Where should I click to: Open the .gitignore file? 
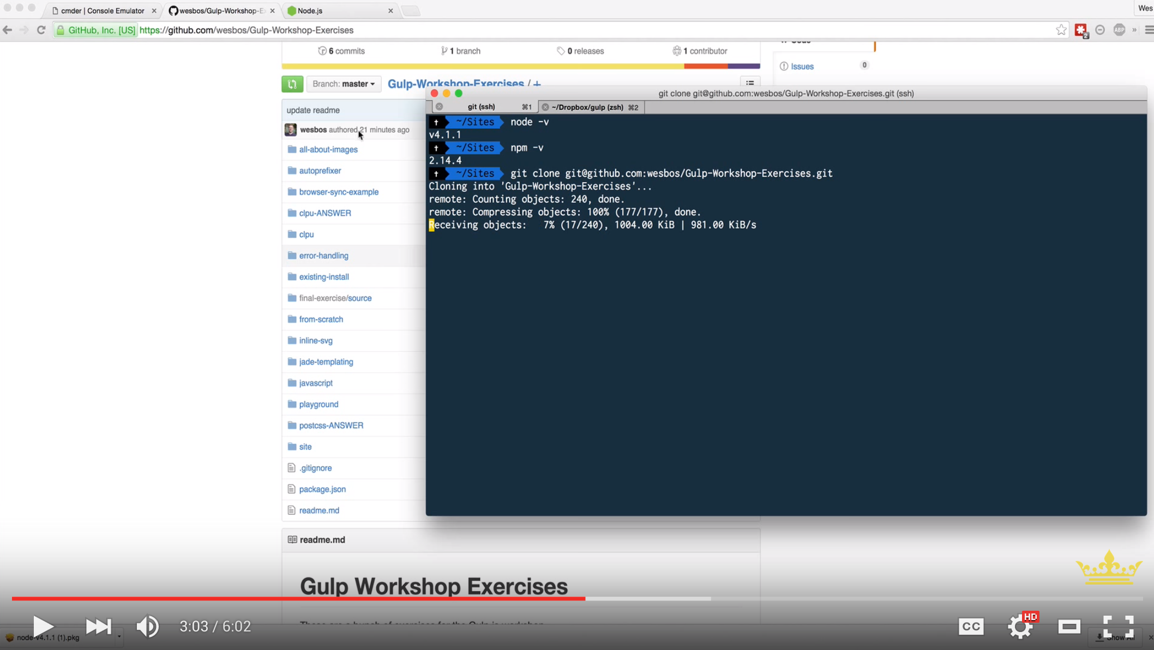click(x=315, y=468)
